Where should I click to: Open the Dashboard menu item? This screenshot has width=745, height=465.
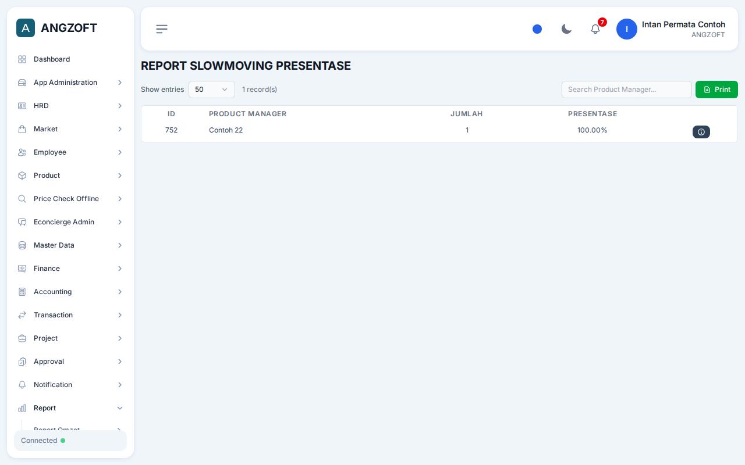pyautogui.click(x=70, y=59)
